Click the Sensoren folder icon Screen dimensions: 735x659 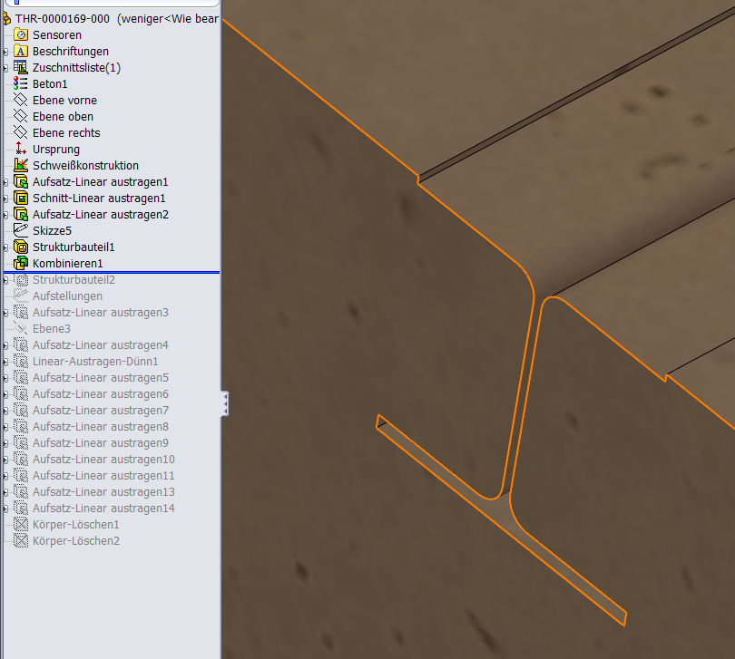tap(21, 34)
